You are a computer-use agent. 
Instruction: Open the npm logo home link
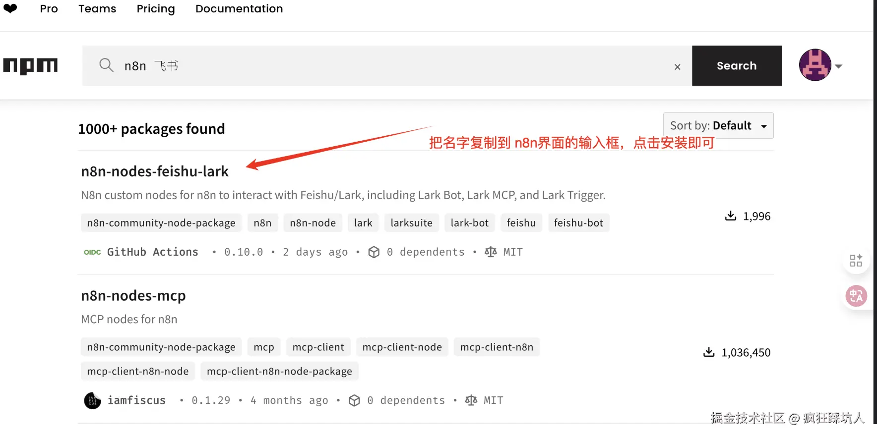tap(30, 66)
